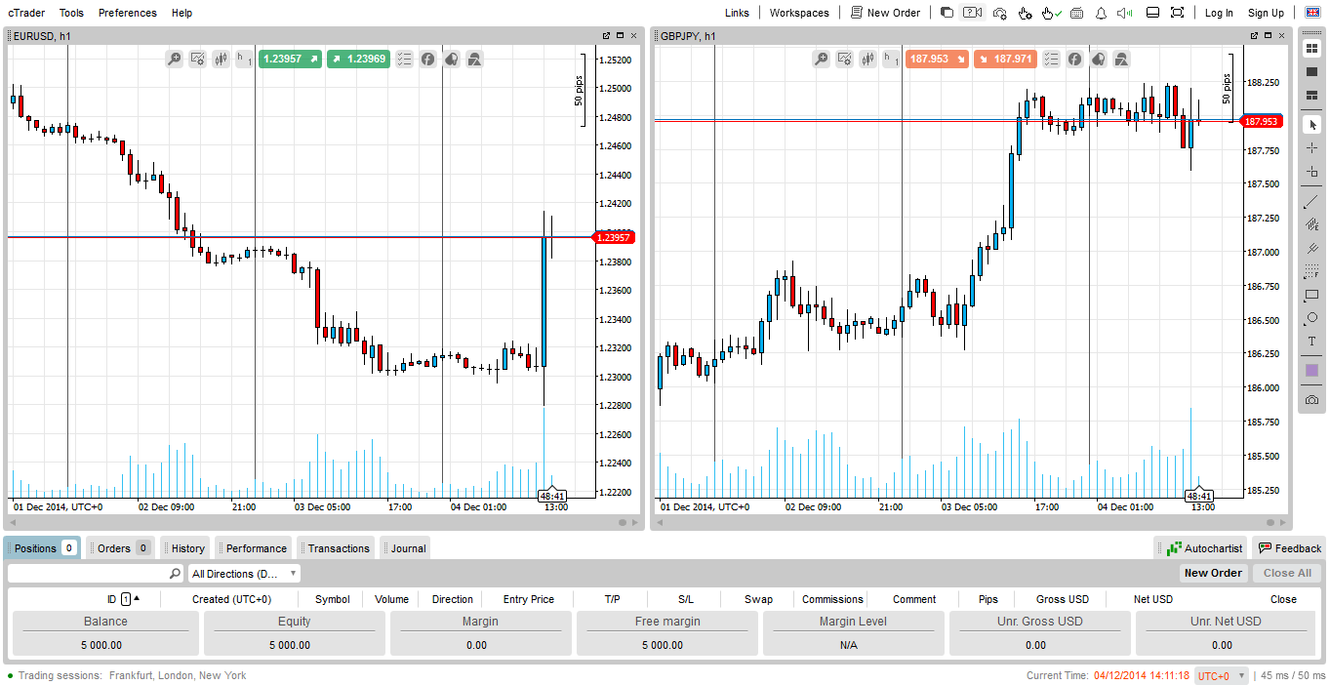Open the Preferences menu
The width and height of the screenshot is (1330, 685).
click(x=127, y=13)
